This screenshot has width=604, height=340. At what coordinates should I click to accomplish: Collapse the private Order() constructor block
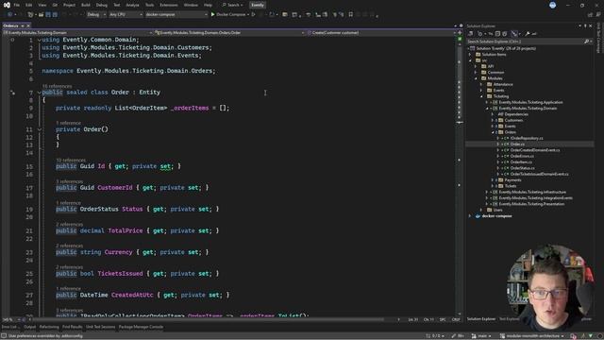(x=40, y=129)
